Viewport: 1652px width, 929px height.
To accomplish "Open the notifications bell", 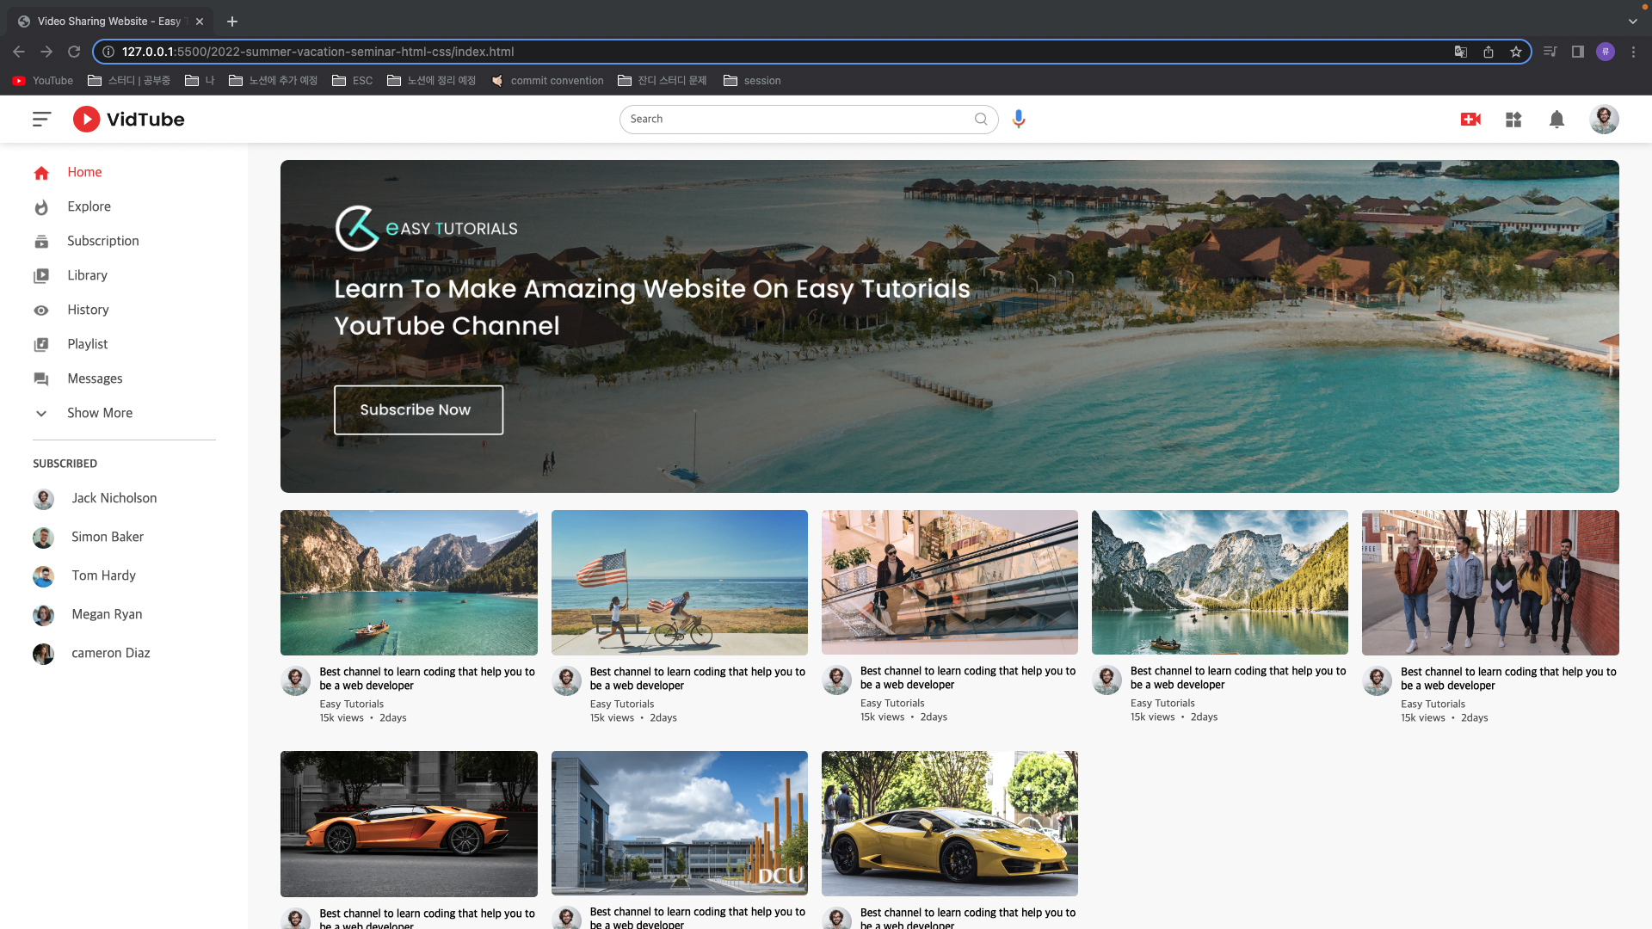I will [1556, 120].
